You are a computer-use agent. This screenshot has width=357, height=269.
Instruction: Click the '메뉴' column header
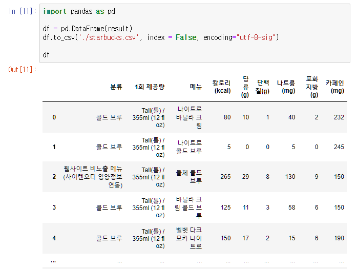point(196,87)
